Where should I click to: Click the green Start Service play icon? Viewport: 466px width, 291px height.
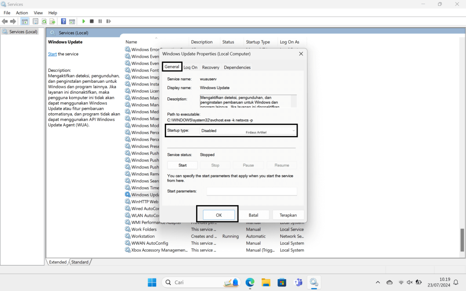[x=84, y=21]
